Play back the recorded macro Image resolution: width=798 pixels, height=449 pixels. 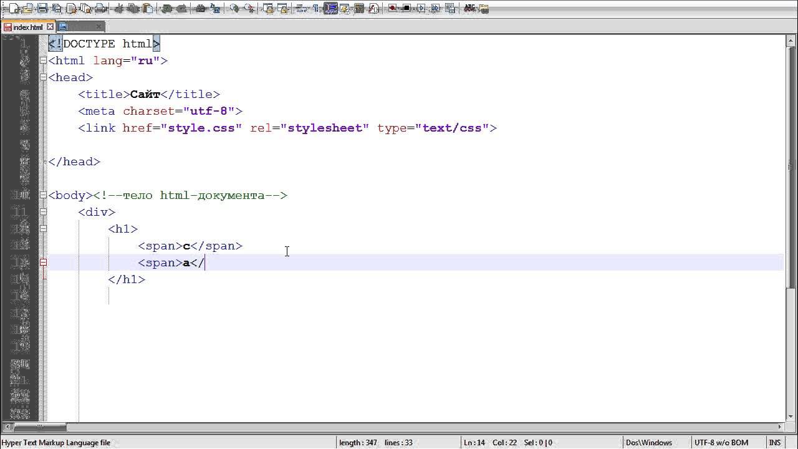coord(420,9)
